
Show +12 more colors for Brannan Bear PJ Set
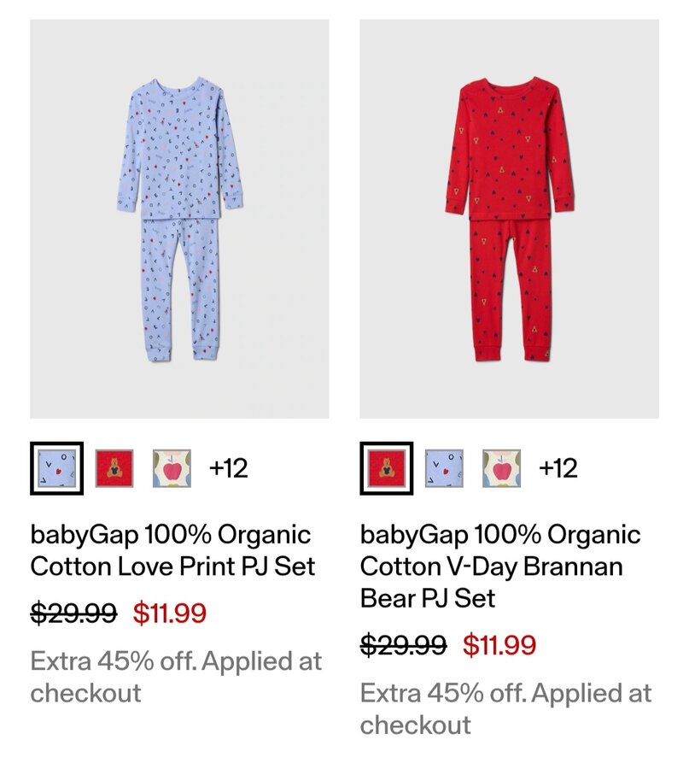point(558,468)
